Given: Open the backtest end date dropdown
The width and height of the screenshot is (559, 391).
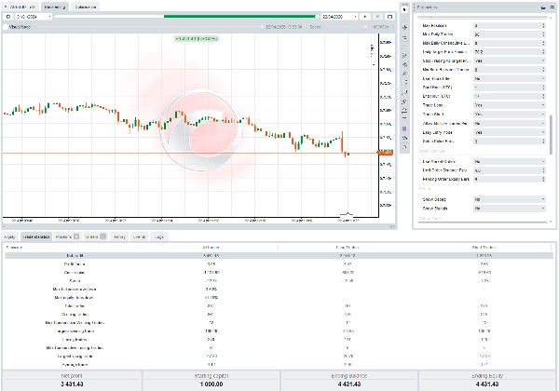Looking at the screenshot, I should click(339, 17).
